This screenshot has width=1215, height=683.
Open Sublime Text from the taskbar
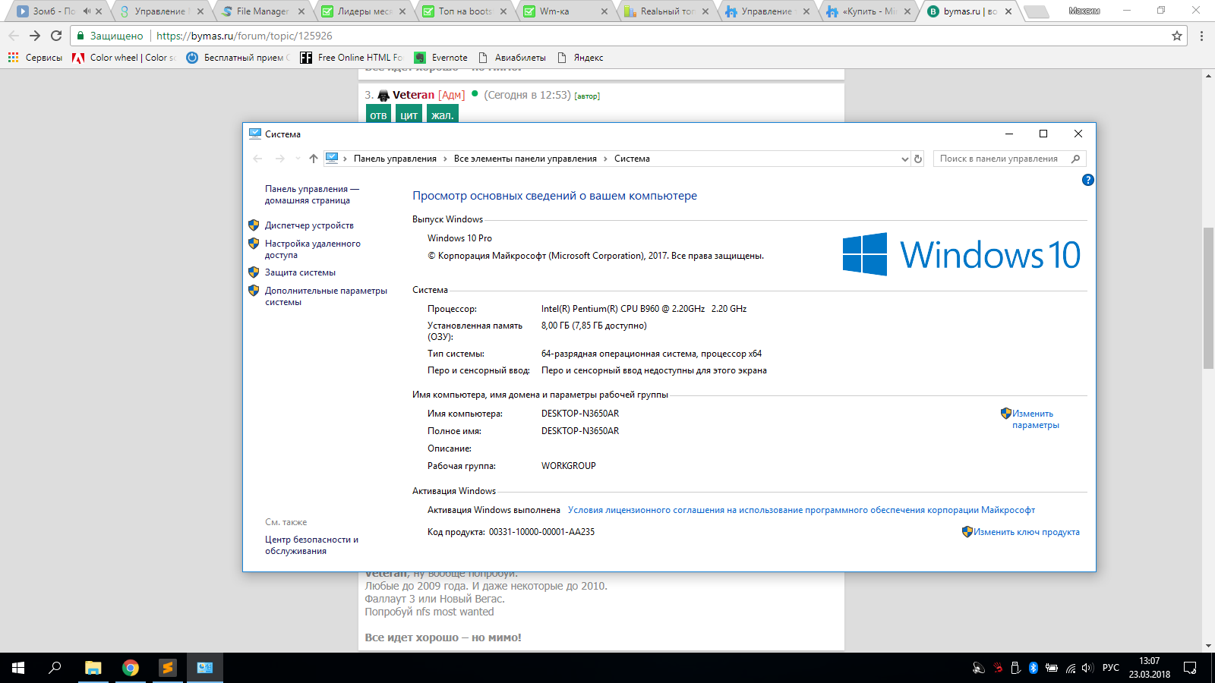(x=168, y=668)
